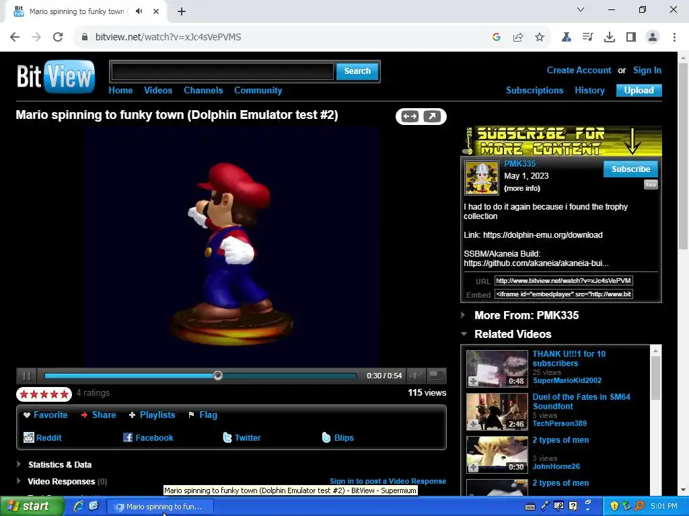Share via Blips icon
The width and height of the screenshot is (689, 516).
(326, 437)
